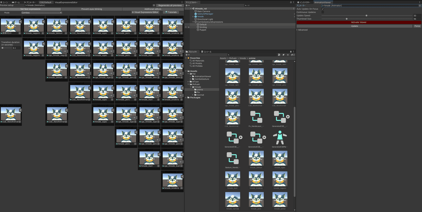Open object picker for AnimationViewer animator field

420,6
